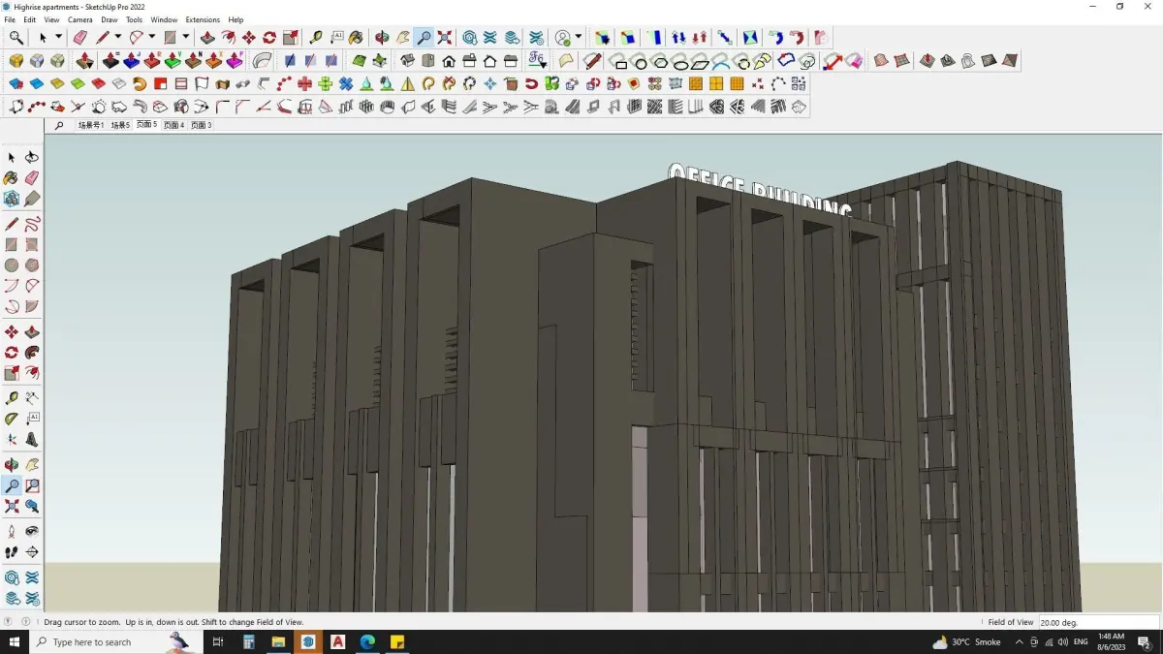Switch to scene tab 场景号1
Screen dimensions: 1163x654
(x=91, y=125)
